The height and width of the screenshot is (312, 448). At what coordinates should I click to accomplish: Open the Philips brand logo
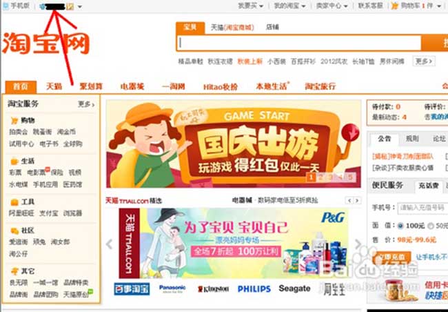pos(254,289)
